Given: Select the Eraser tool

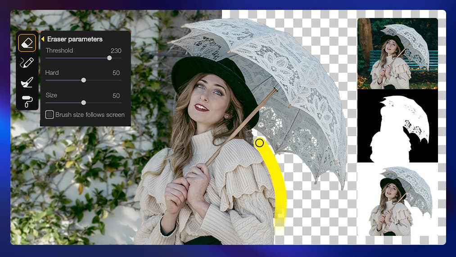Looking at the screenshot, I should [x=27, y=43].
